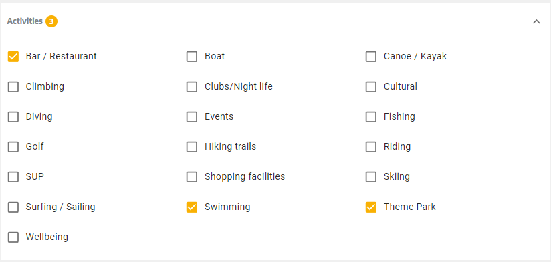Screen dimensions: 551x262
Task: Check the Boat activity checkbox
Action: click(192, 57)
